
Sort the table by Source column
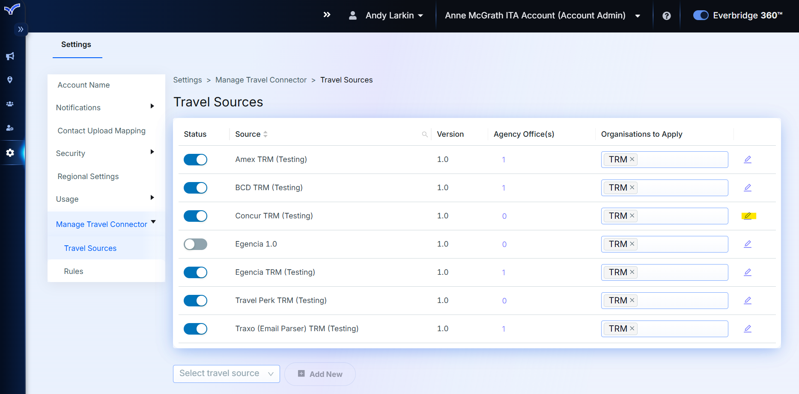click(x=265, y=134)
